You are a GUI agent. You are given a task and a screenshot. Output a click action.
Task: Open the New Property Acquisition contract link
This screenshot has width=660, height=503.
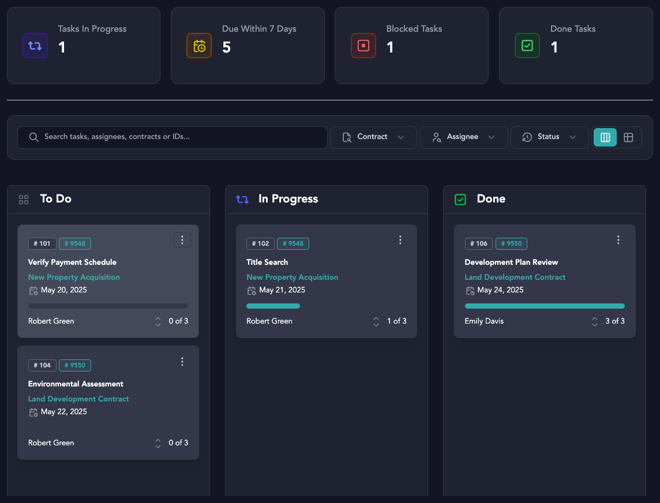tap(74, 277)
